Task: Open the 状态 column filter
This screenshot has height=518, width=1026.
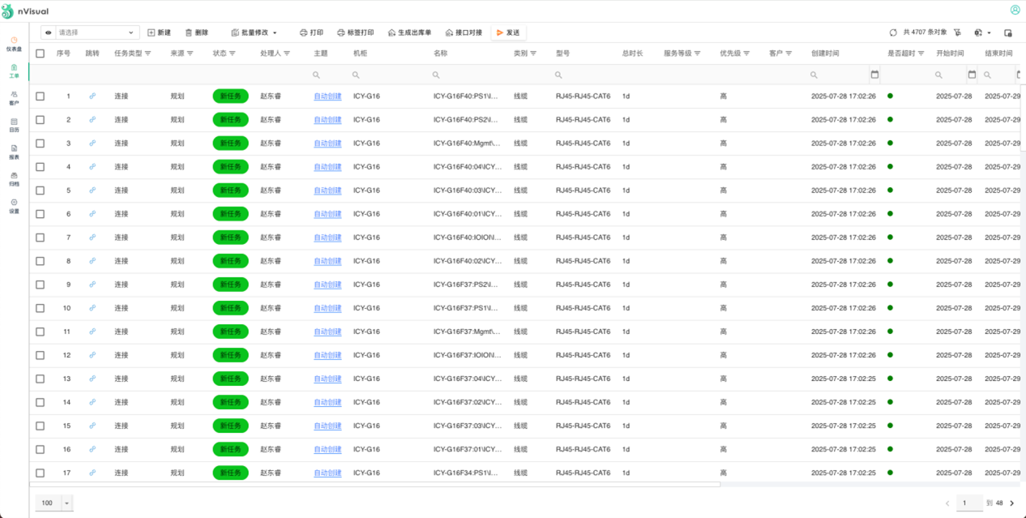Action: point(233,53)
